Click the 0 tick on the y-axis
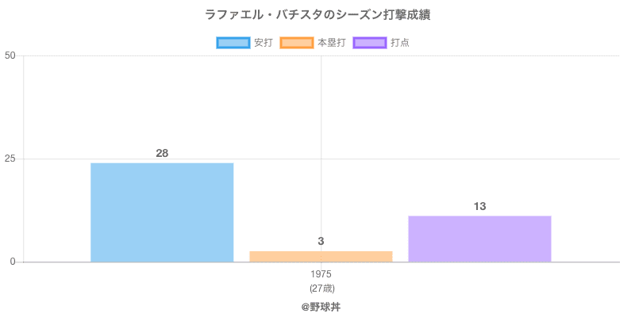Image resolution: width=635 pixels, height=317 pixels. [13, 262]
